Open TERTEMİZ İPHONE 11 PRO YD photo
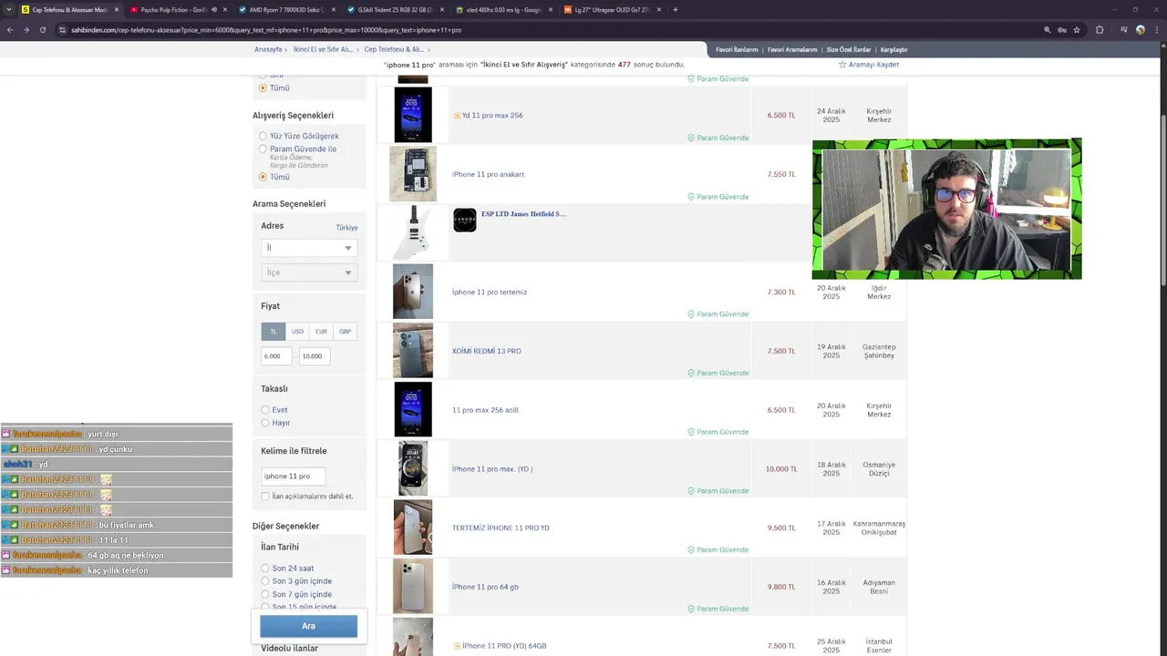Screen dimensions: 1167x656 click(x=413, y=528)
